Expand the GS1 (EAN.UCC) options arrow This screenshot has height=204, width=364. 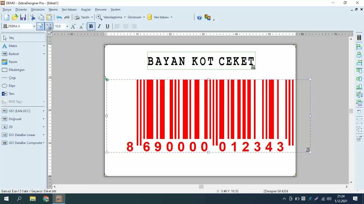point(44,111)
